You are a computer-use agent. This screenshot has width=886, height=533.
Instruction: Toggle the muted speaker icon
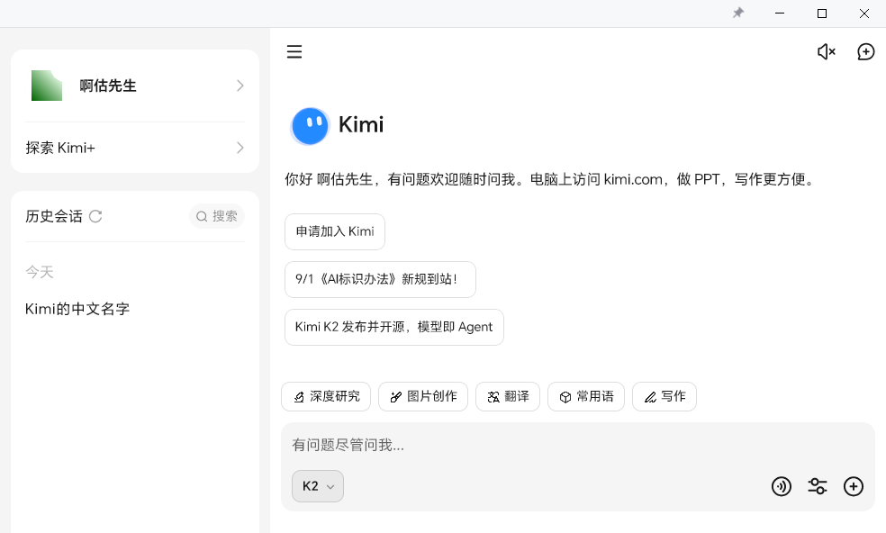[826, 52]
